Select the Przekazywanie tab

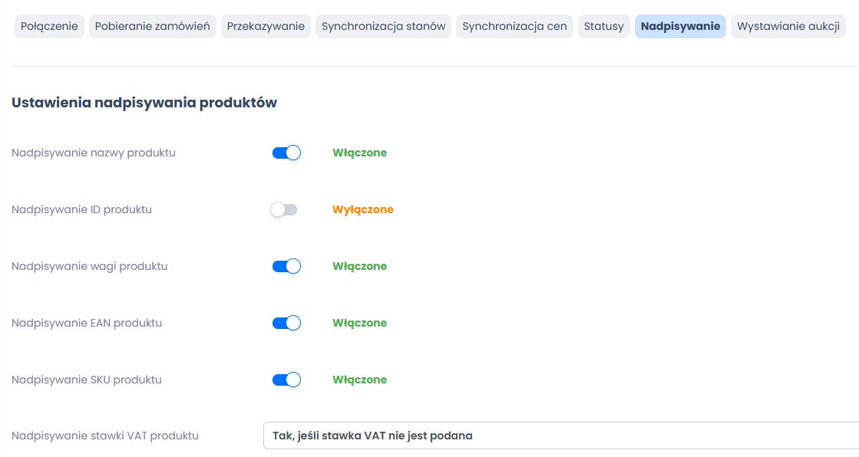coord(266,26)
